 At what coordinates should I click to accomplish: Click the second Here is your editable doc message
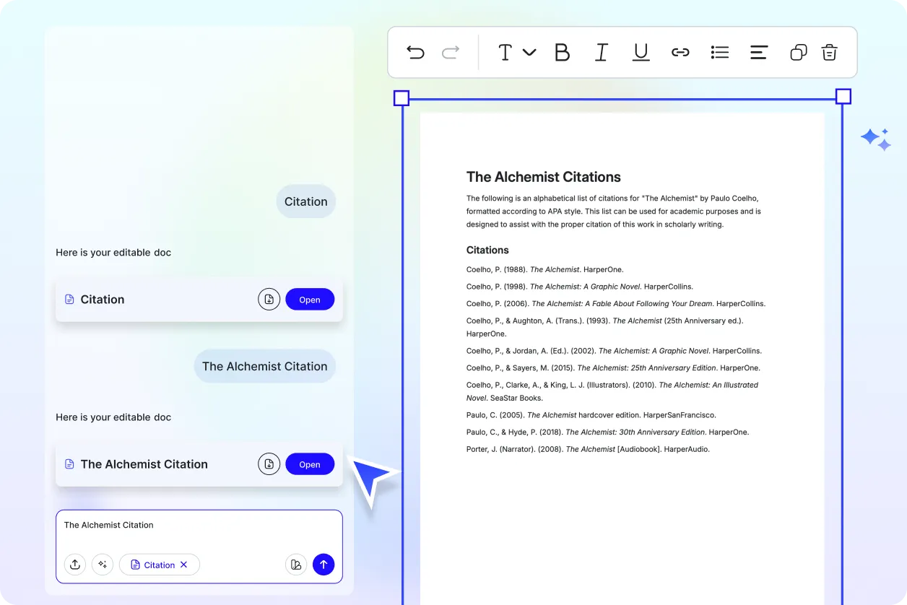tap(113, 417)
